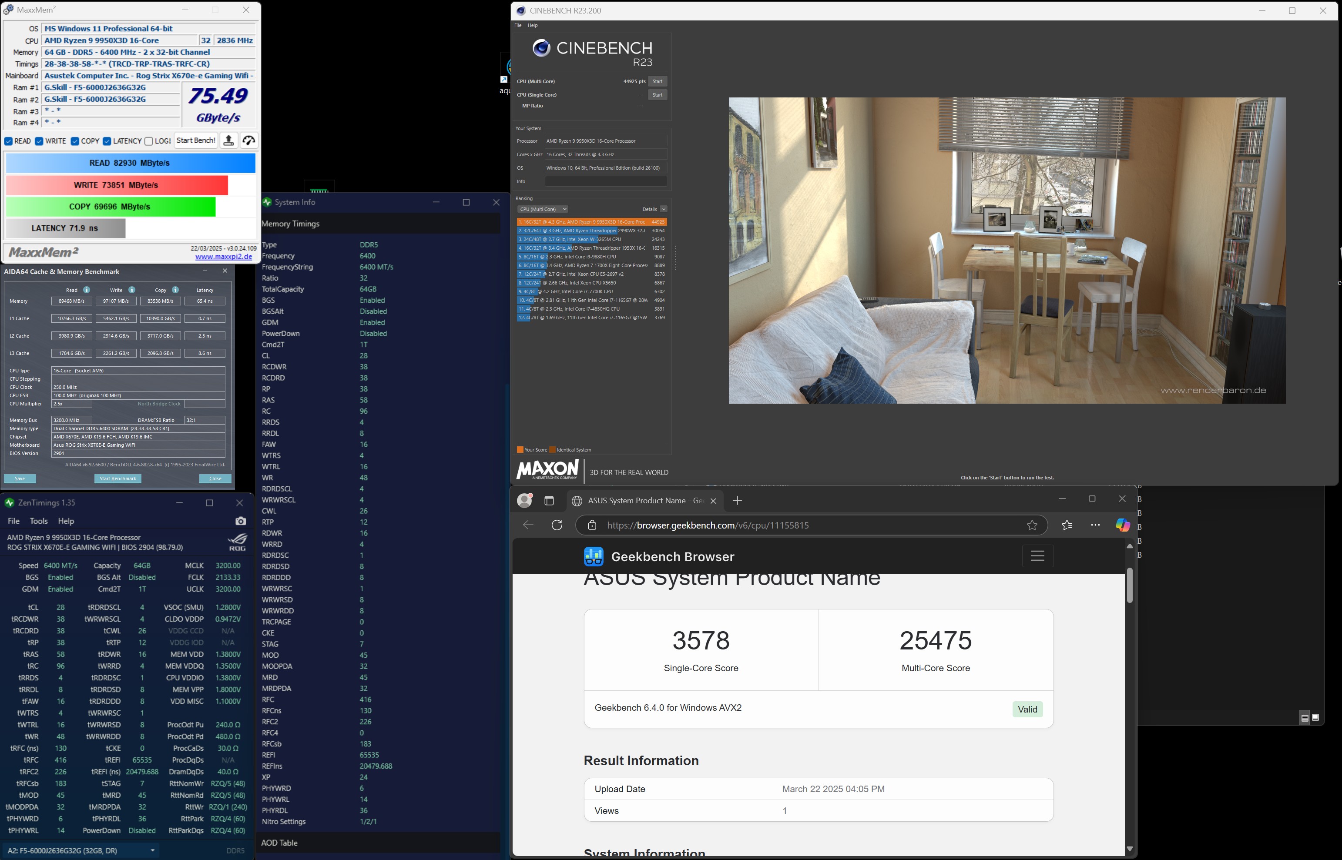The width and height of the screenshot is (1342, 860).
Task: Enable the LOG checkbox in MaxxMem
Action: click(148, 141)
